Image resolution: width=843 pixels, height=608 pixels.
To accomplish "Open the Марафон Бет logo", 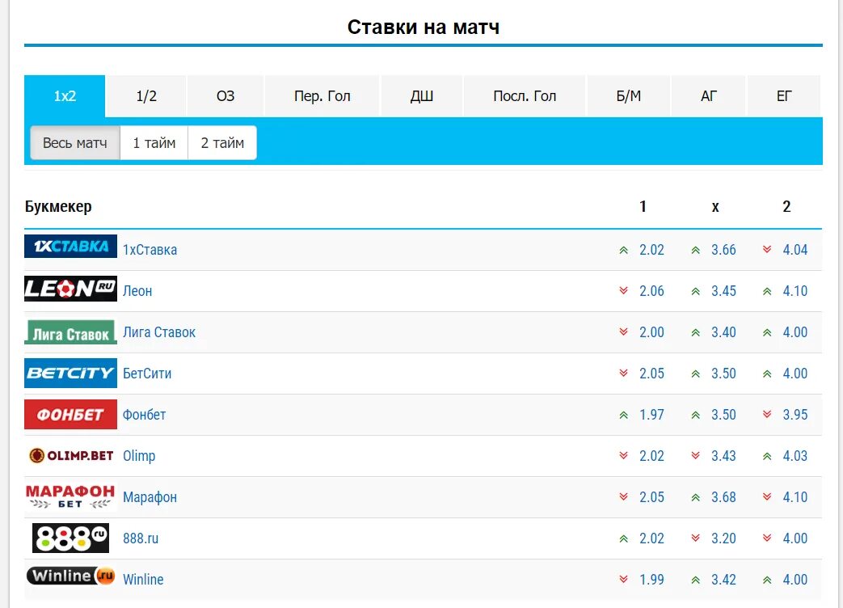I will click(70, 496).
